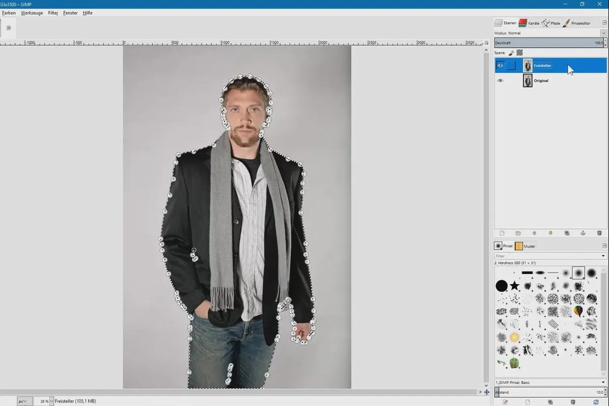This screenshot has width=609, height=406.
Task: Adjust the Deckkraft opacity slider
Action: click(548, 43)
